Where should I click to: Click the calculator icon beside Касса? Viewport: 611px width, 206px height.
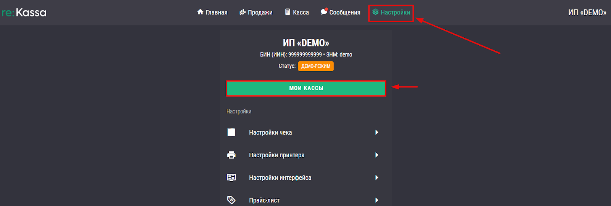click(x=288, y=12)
